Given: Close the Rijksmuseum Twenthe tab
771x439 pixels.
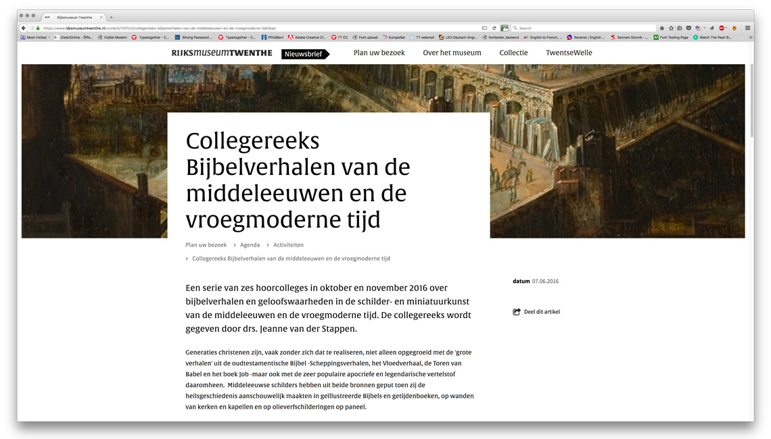Looking at the screenshot, I should pos(101,17).
